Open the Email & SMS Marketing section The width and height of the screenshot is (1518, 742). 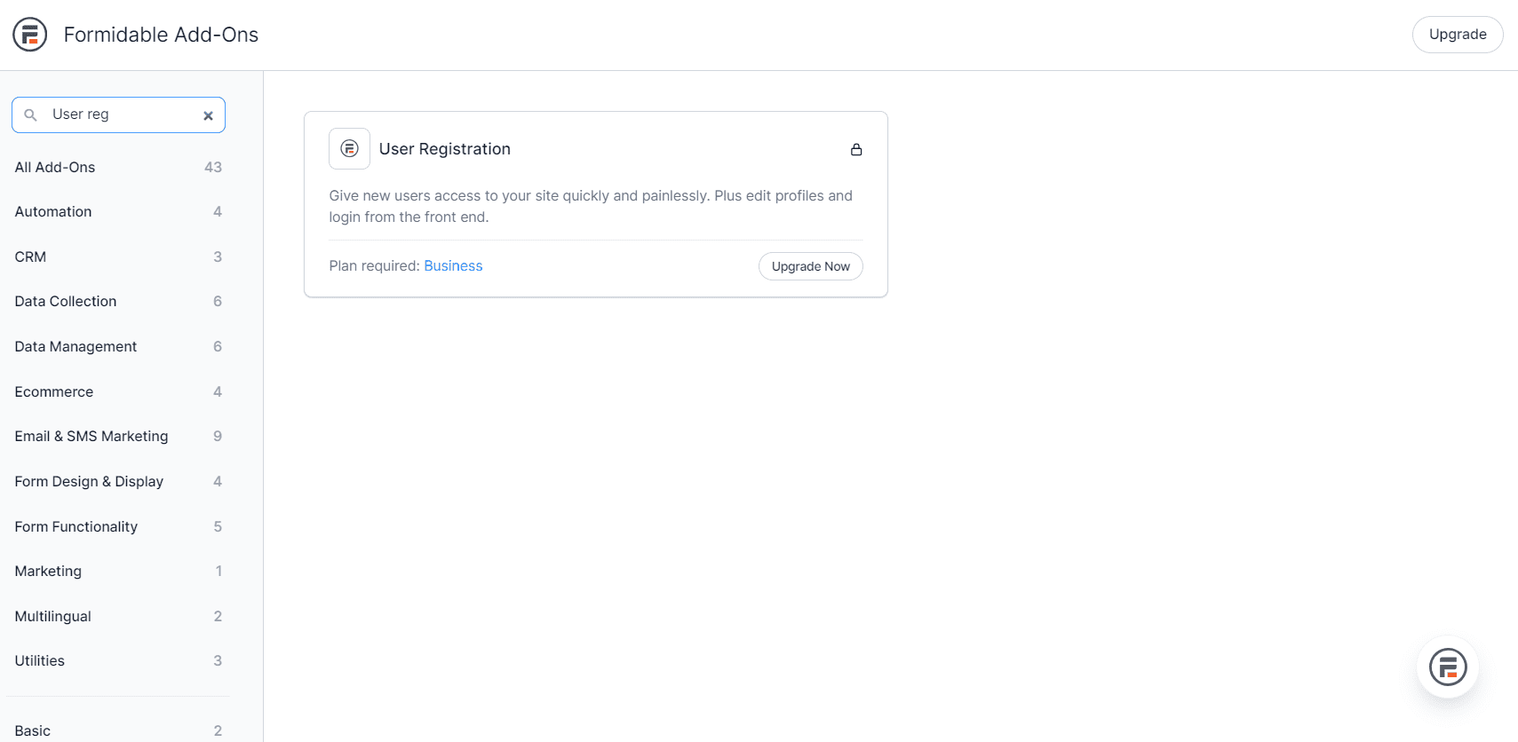point(91,436)
